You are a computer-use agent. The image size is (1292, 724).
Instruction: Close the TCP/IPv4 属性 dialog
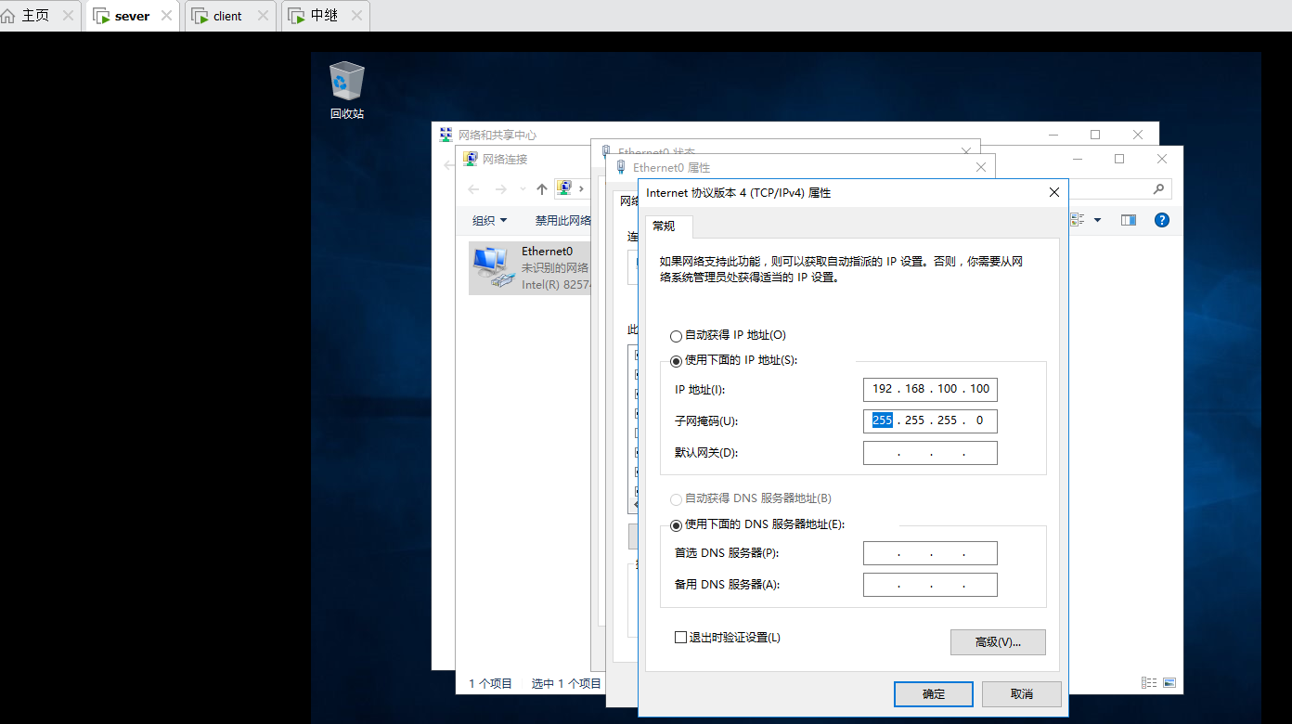[x=1053, y=192]
